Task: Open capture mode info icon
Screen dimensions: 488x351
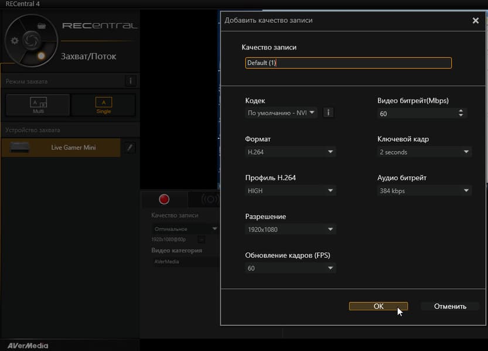Action: (x=131, y=81)
